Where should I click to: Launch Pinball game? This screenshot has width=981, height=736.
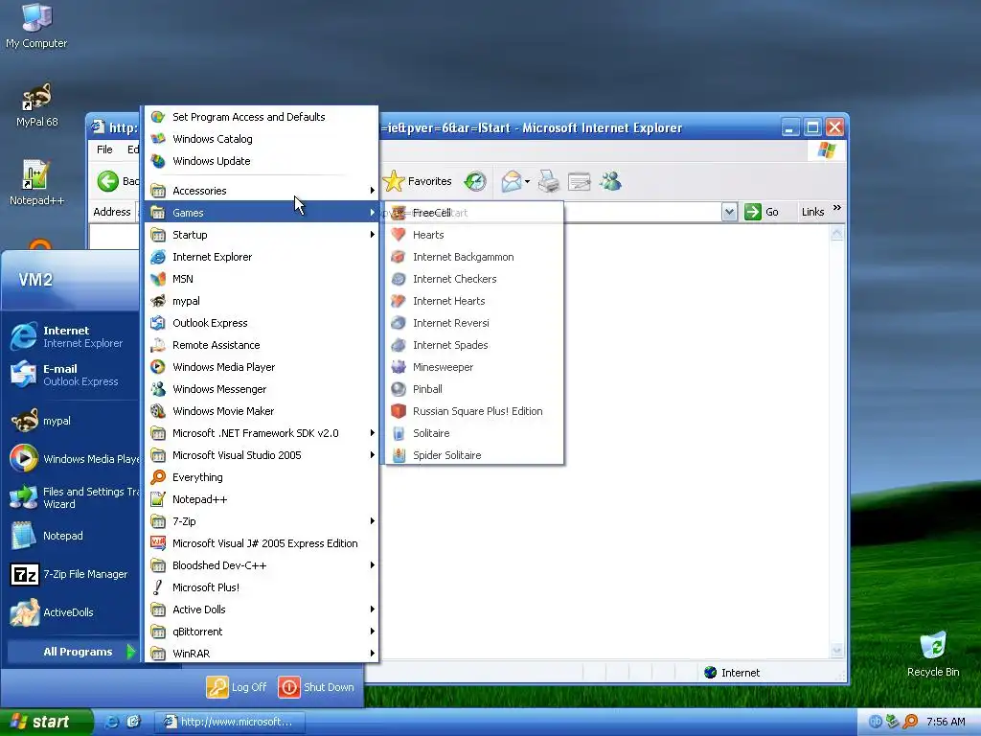[x=474, y=389]
